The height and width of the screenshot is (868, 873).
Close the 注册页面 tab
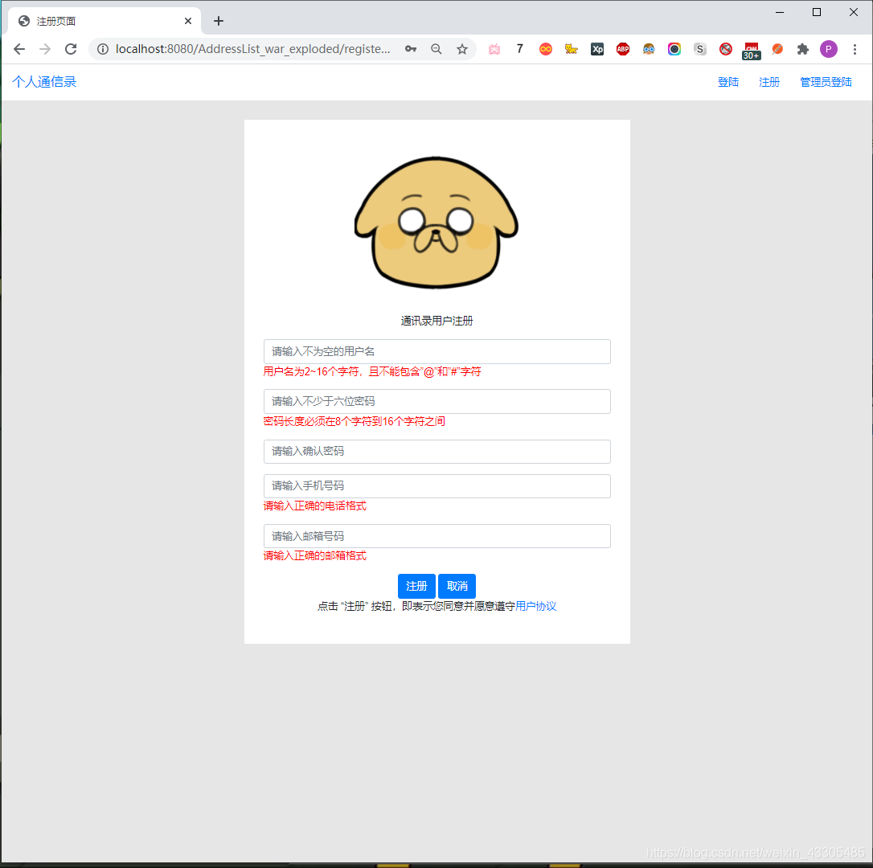188,21
